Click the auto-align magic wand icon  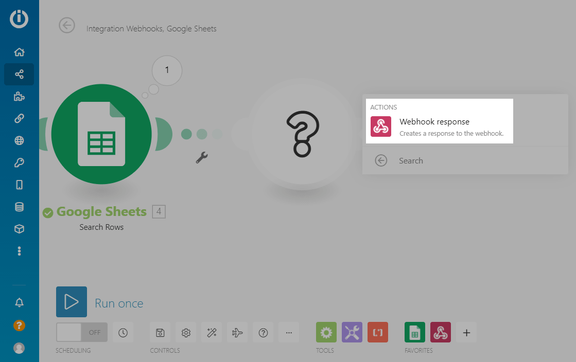(212, 333)
